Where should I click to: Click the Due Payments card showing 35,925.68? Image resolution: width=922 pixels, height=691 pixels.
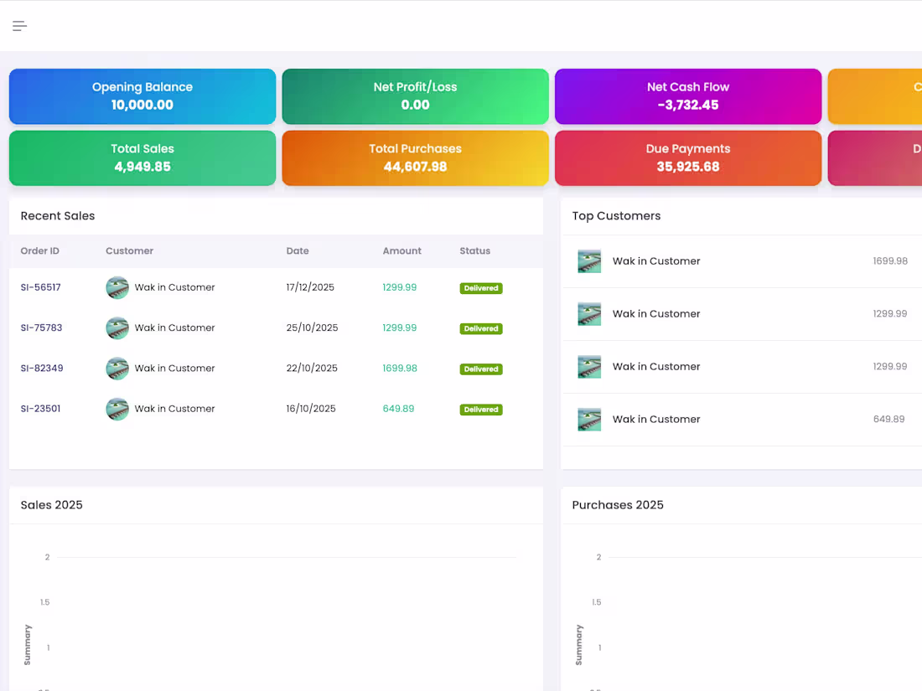687,157
